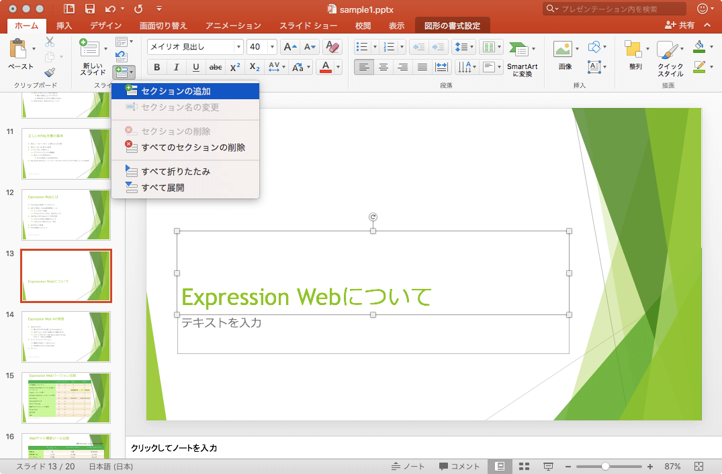722x474 pixels.
Task: Apply superscript formatting
Action: (x=235, y=67)
